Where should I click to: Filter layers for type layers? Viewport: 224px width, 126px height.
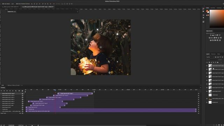[220, 57]
